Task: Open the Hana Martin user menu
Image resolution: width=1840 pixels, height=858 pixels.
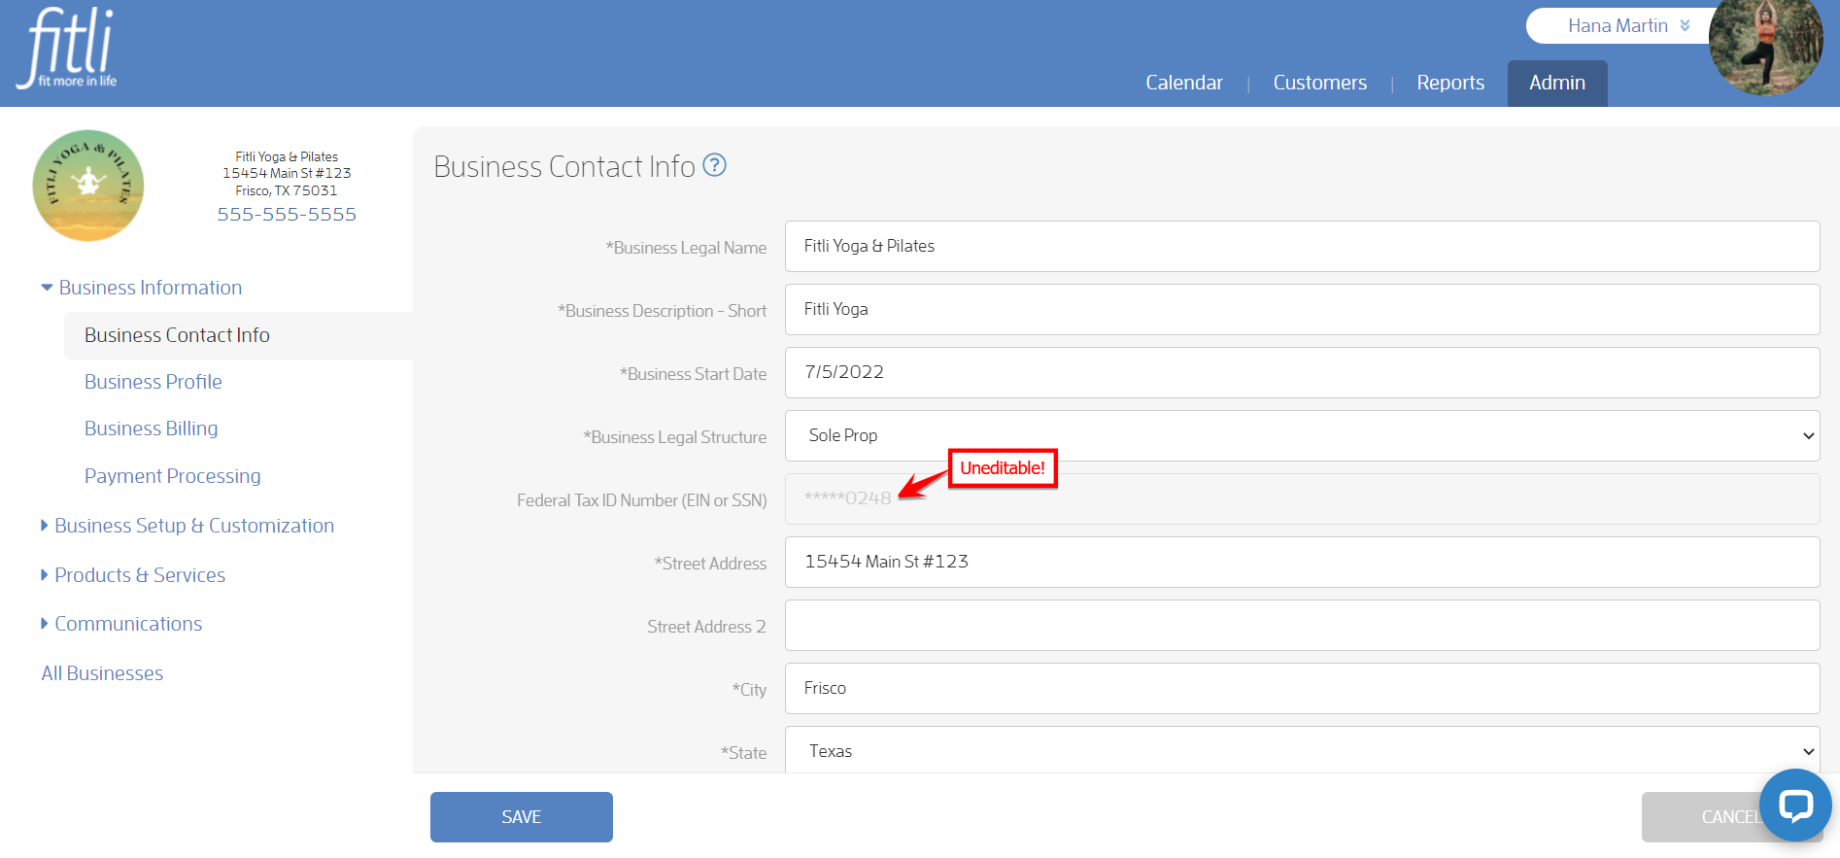Action: tap(1628, 26)
